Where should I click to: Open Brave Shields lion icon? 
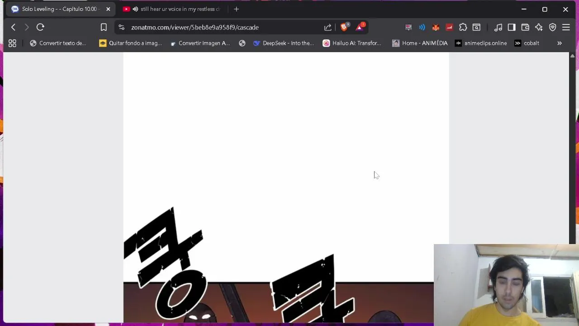coord(344,27)
